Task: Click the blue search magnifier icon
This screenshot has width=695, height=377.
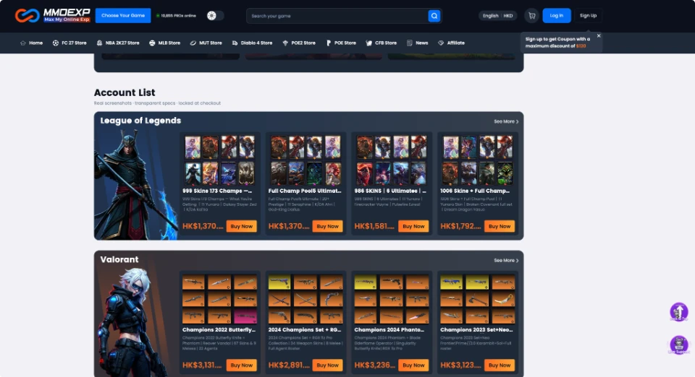Action: 434,16
